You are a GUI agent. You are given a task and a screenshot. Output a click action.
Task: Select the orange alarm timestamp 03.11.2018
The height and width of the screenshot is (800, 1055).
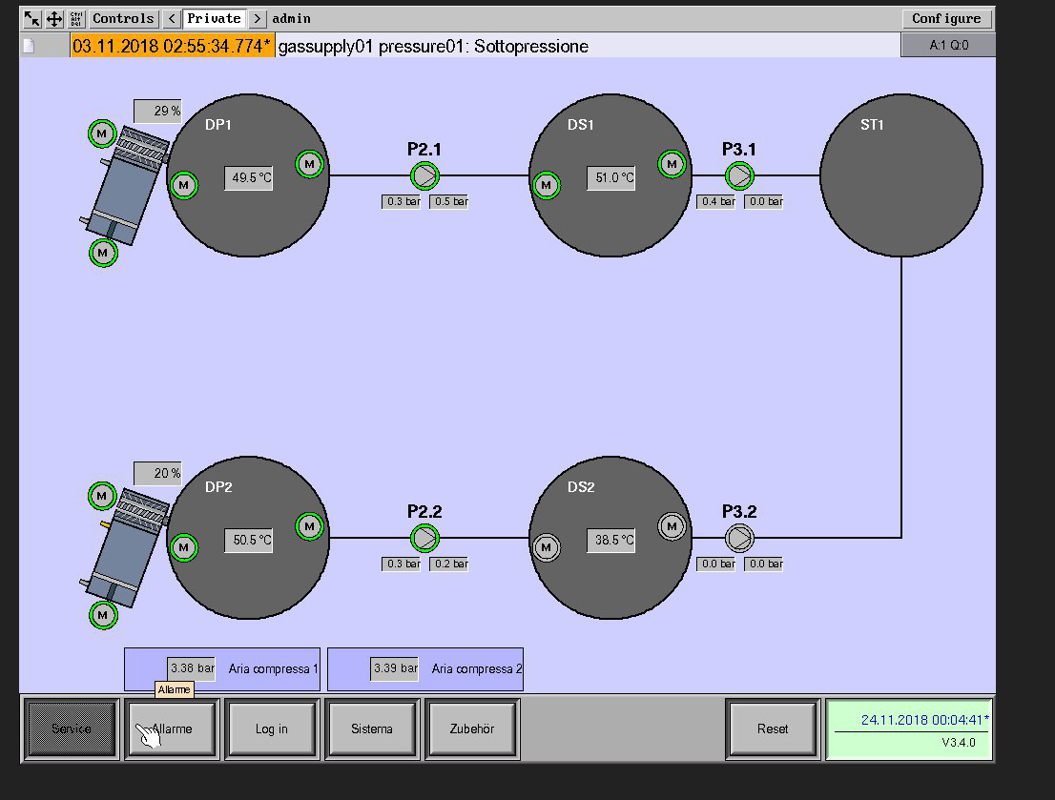point(173,46)
